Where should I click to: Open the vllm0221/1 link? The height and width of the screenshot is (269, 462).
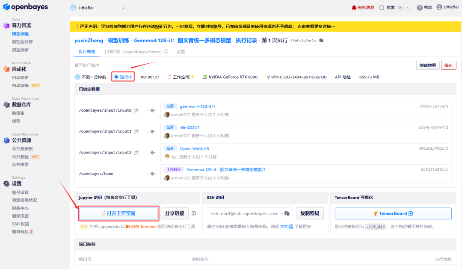pyautogui.click(x=190, y=127)
